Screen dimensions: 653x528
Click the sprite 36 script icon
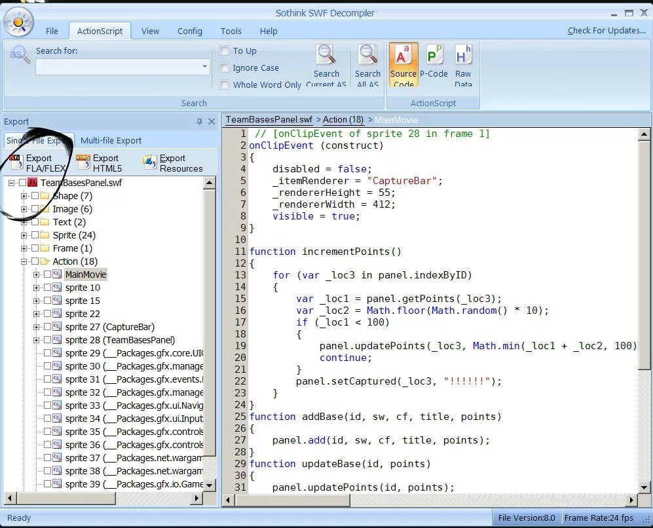(58, 445)
